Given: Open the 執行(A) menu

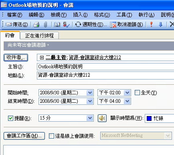Looking at the screenshot, I should pyautogui.click(x=146, y=15).
